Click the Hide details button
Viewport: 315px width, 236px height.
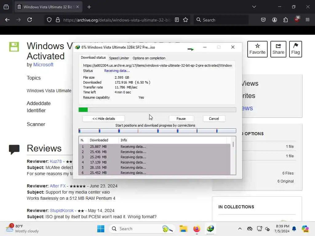[x=104, y=119]
